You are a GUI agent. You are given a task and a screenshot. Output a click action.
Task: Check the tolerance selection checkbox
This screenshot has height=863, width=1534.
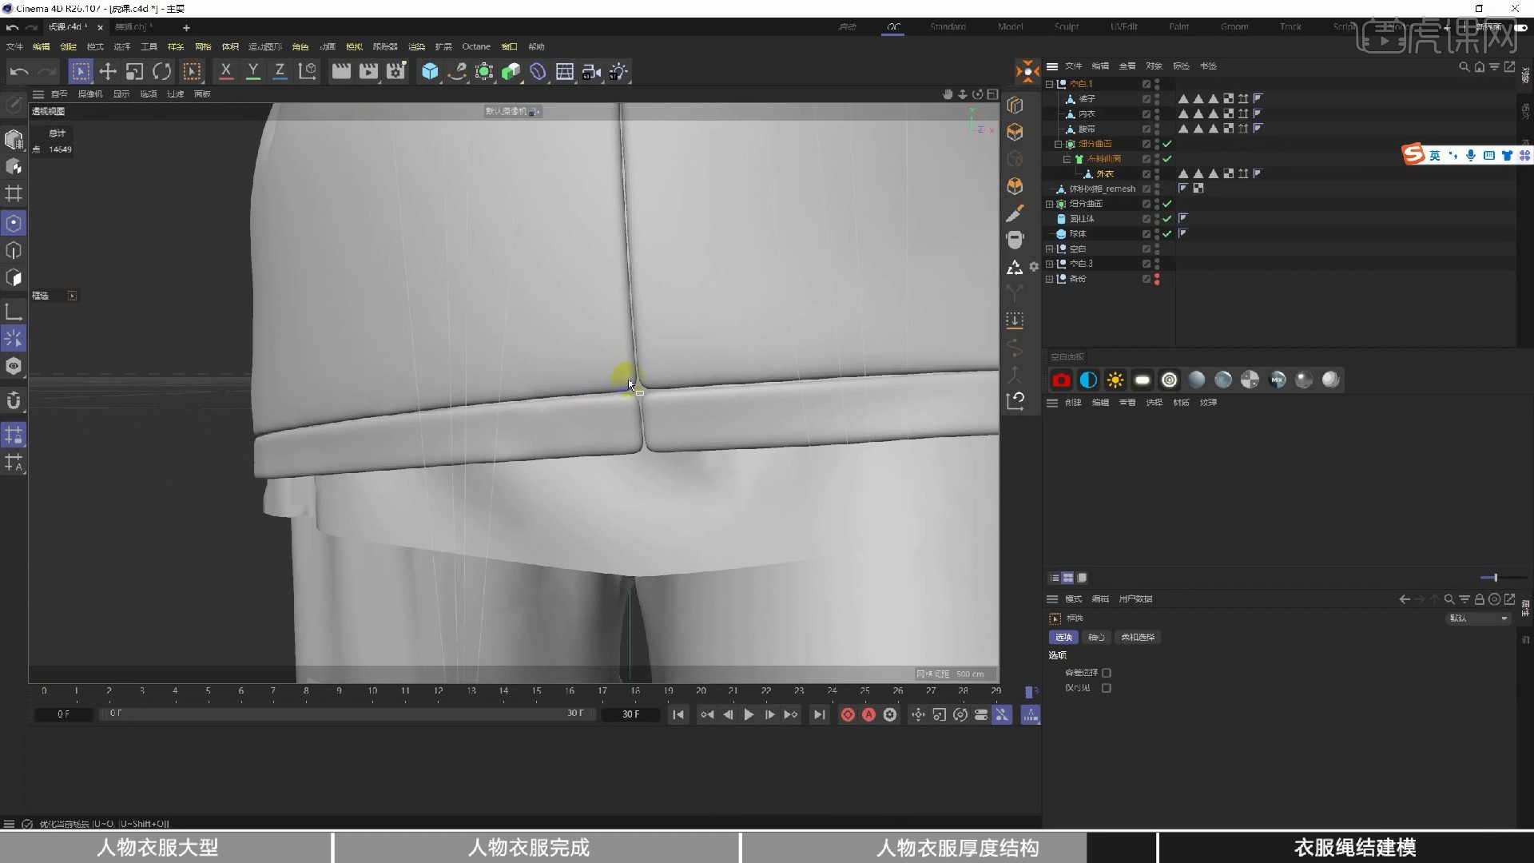(x=1107, y=673)
